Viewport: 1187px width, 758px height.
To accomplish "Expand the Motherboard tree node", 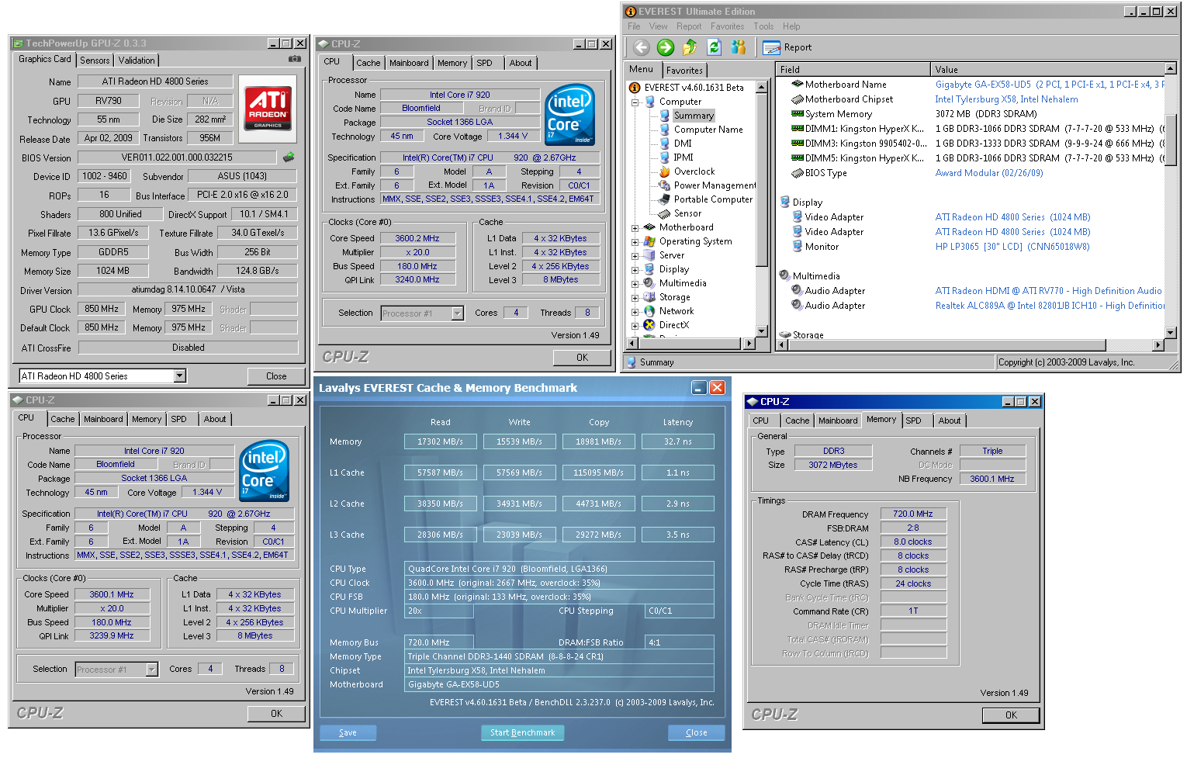I will (x=635, y=228).
